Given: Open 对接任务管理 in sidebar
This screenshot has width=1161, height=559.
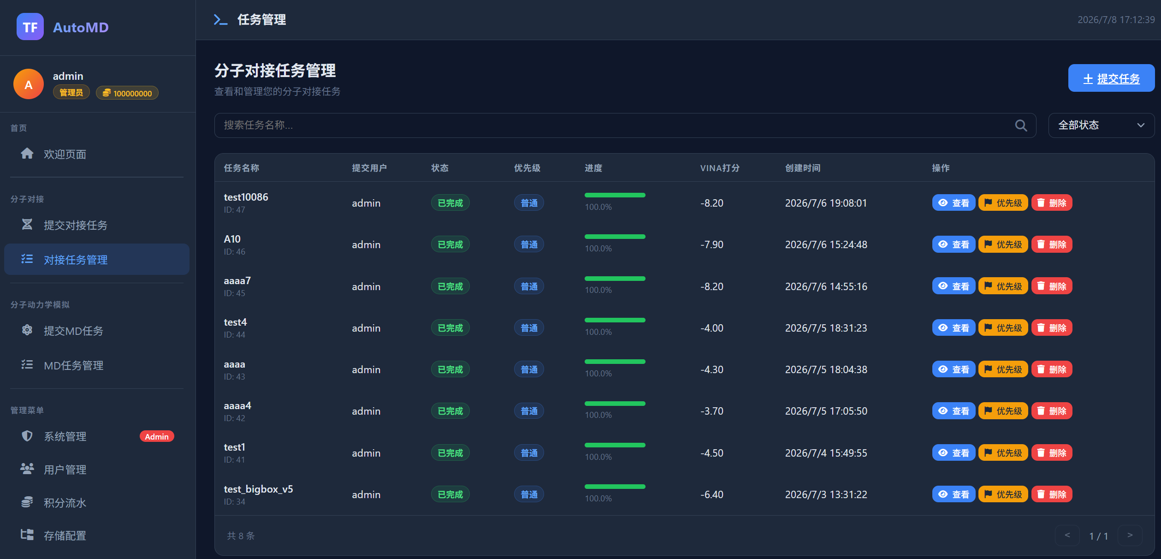Looking at the screenshot, I should [x=97, y=259].
